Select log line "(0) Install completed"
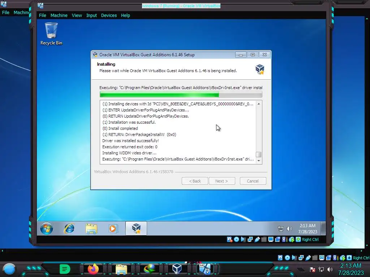The width and height of the screenshot is (370, 277). [120, 128]
